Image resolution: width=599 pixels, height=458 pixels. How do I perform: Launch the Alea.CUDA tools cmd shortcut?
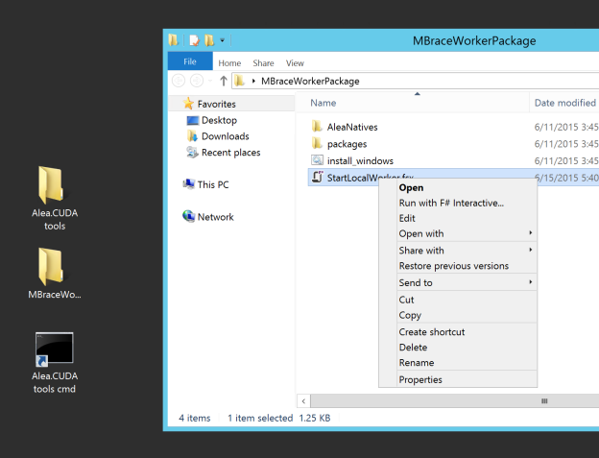point(55,363)
